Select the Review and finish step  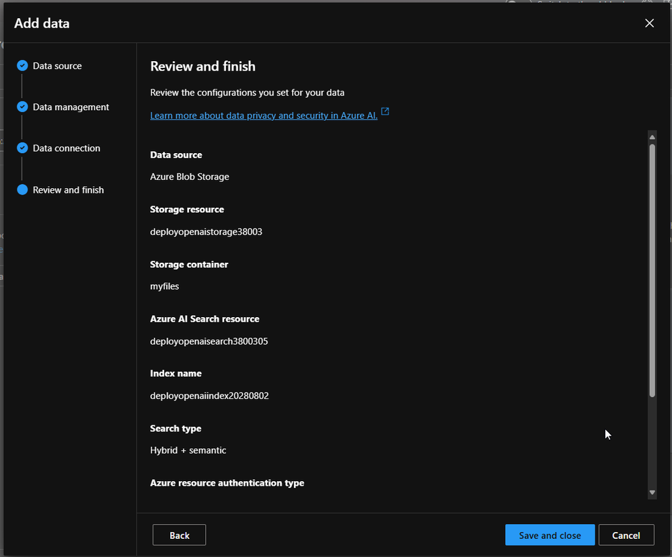(x=68, y=190)
